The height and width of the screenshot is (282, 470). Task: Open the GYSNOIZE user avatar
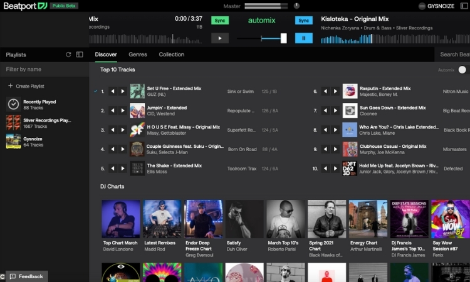pos(422,6)
